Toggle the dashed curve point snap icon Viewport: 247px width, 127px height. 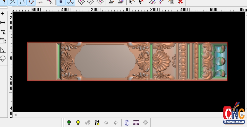(22, 2)
